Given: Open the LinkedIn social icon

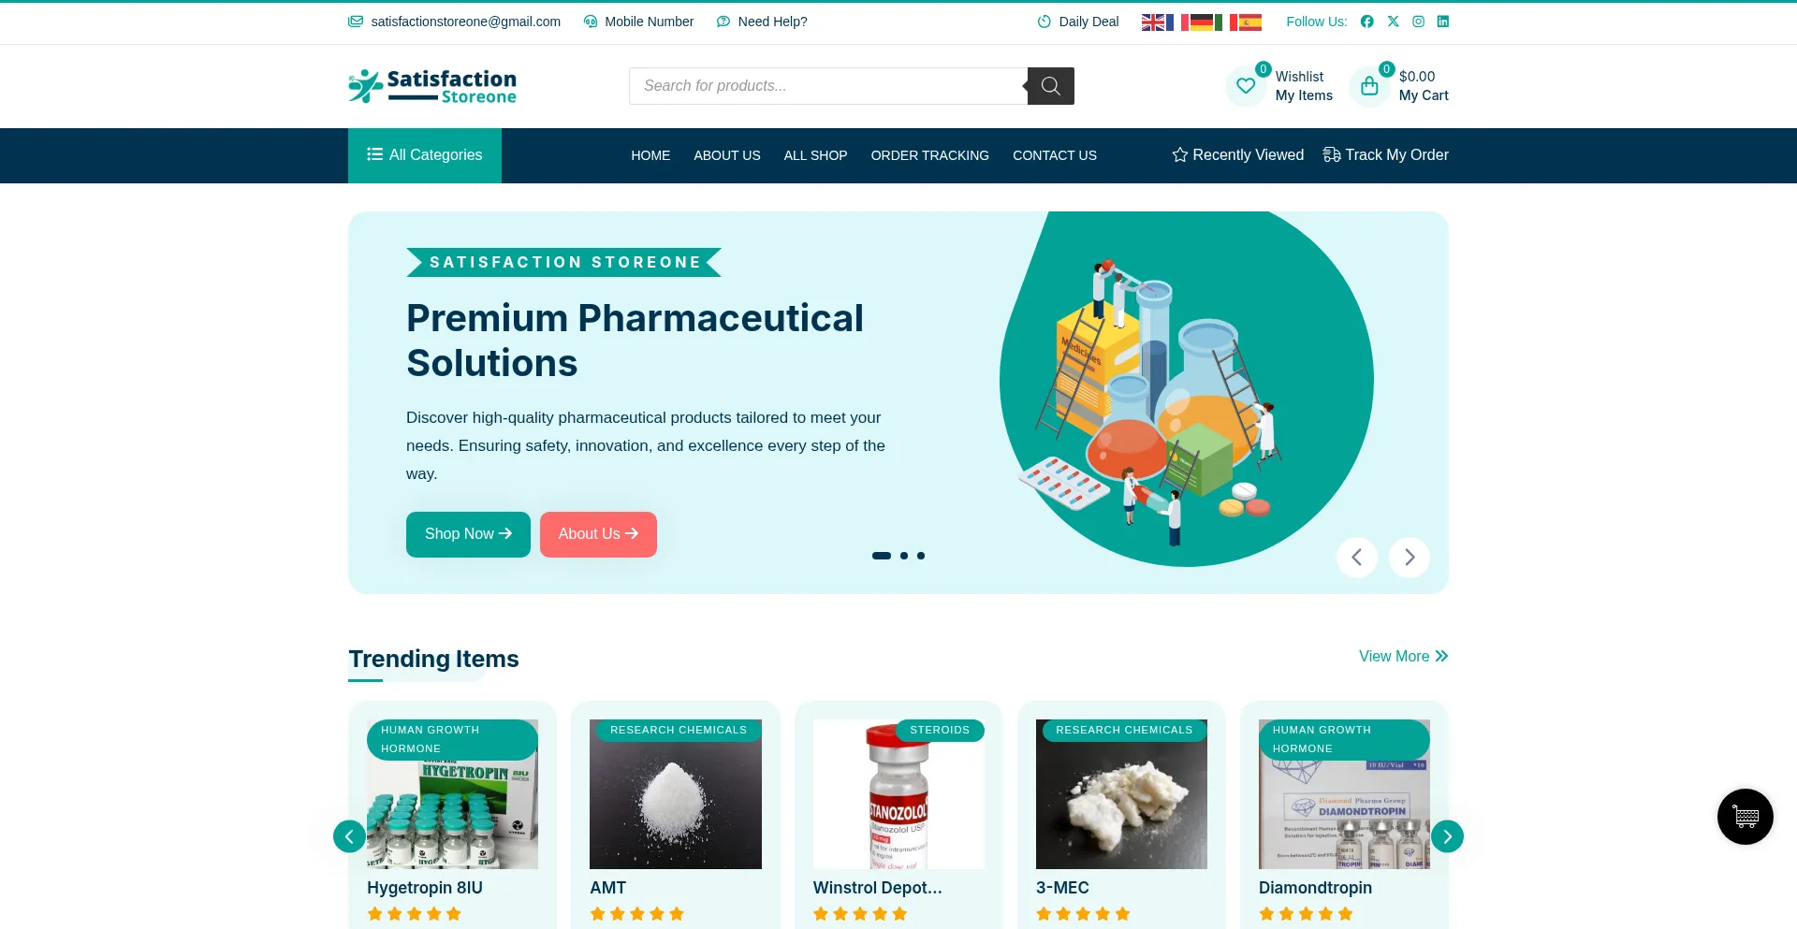Looking at the screenshot, I should pyautogui.click(x=1443, y=22).
